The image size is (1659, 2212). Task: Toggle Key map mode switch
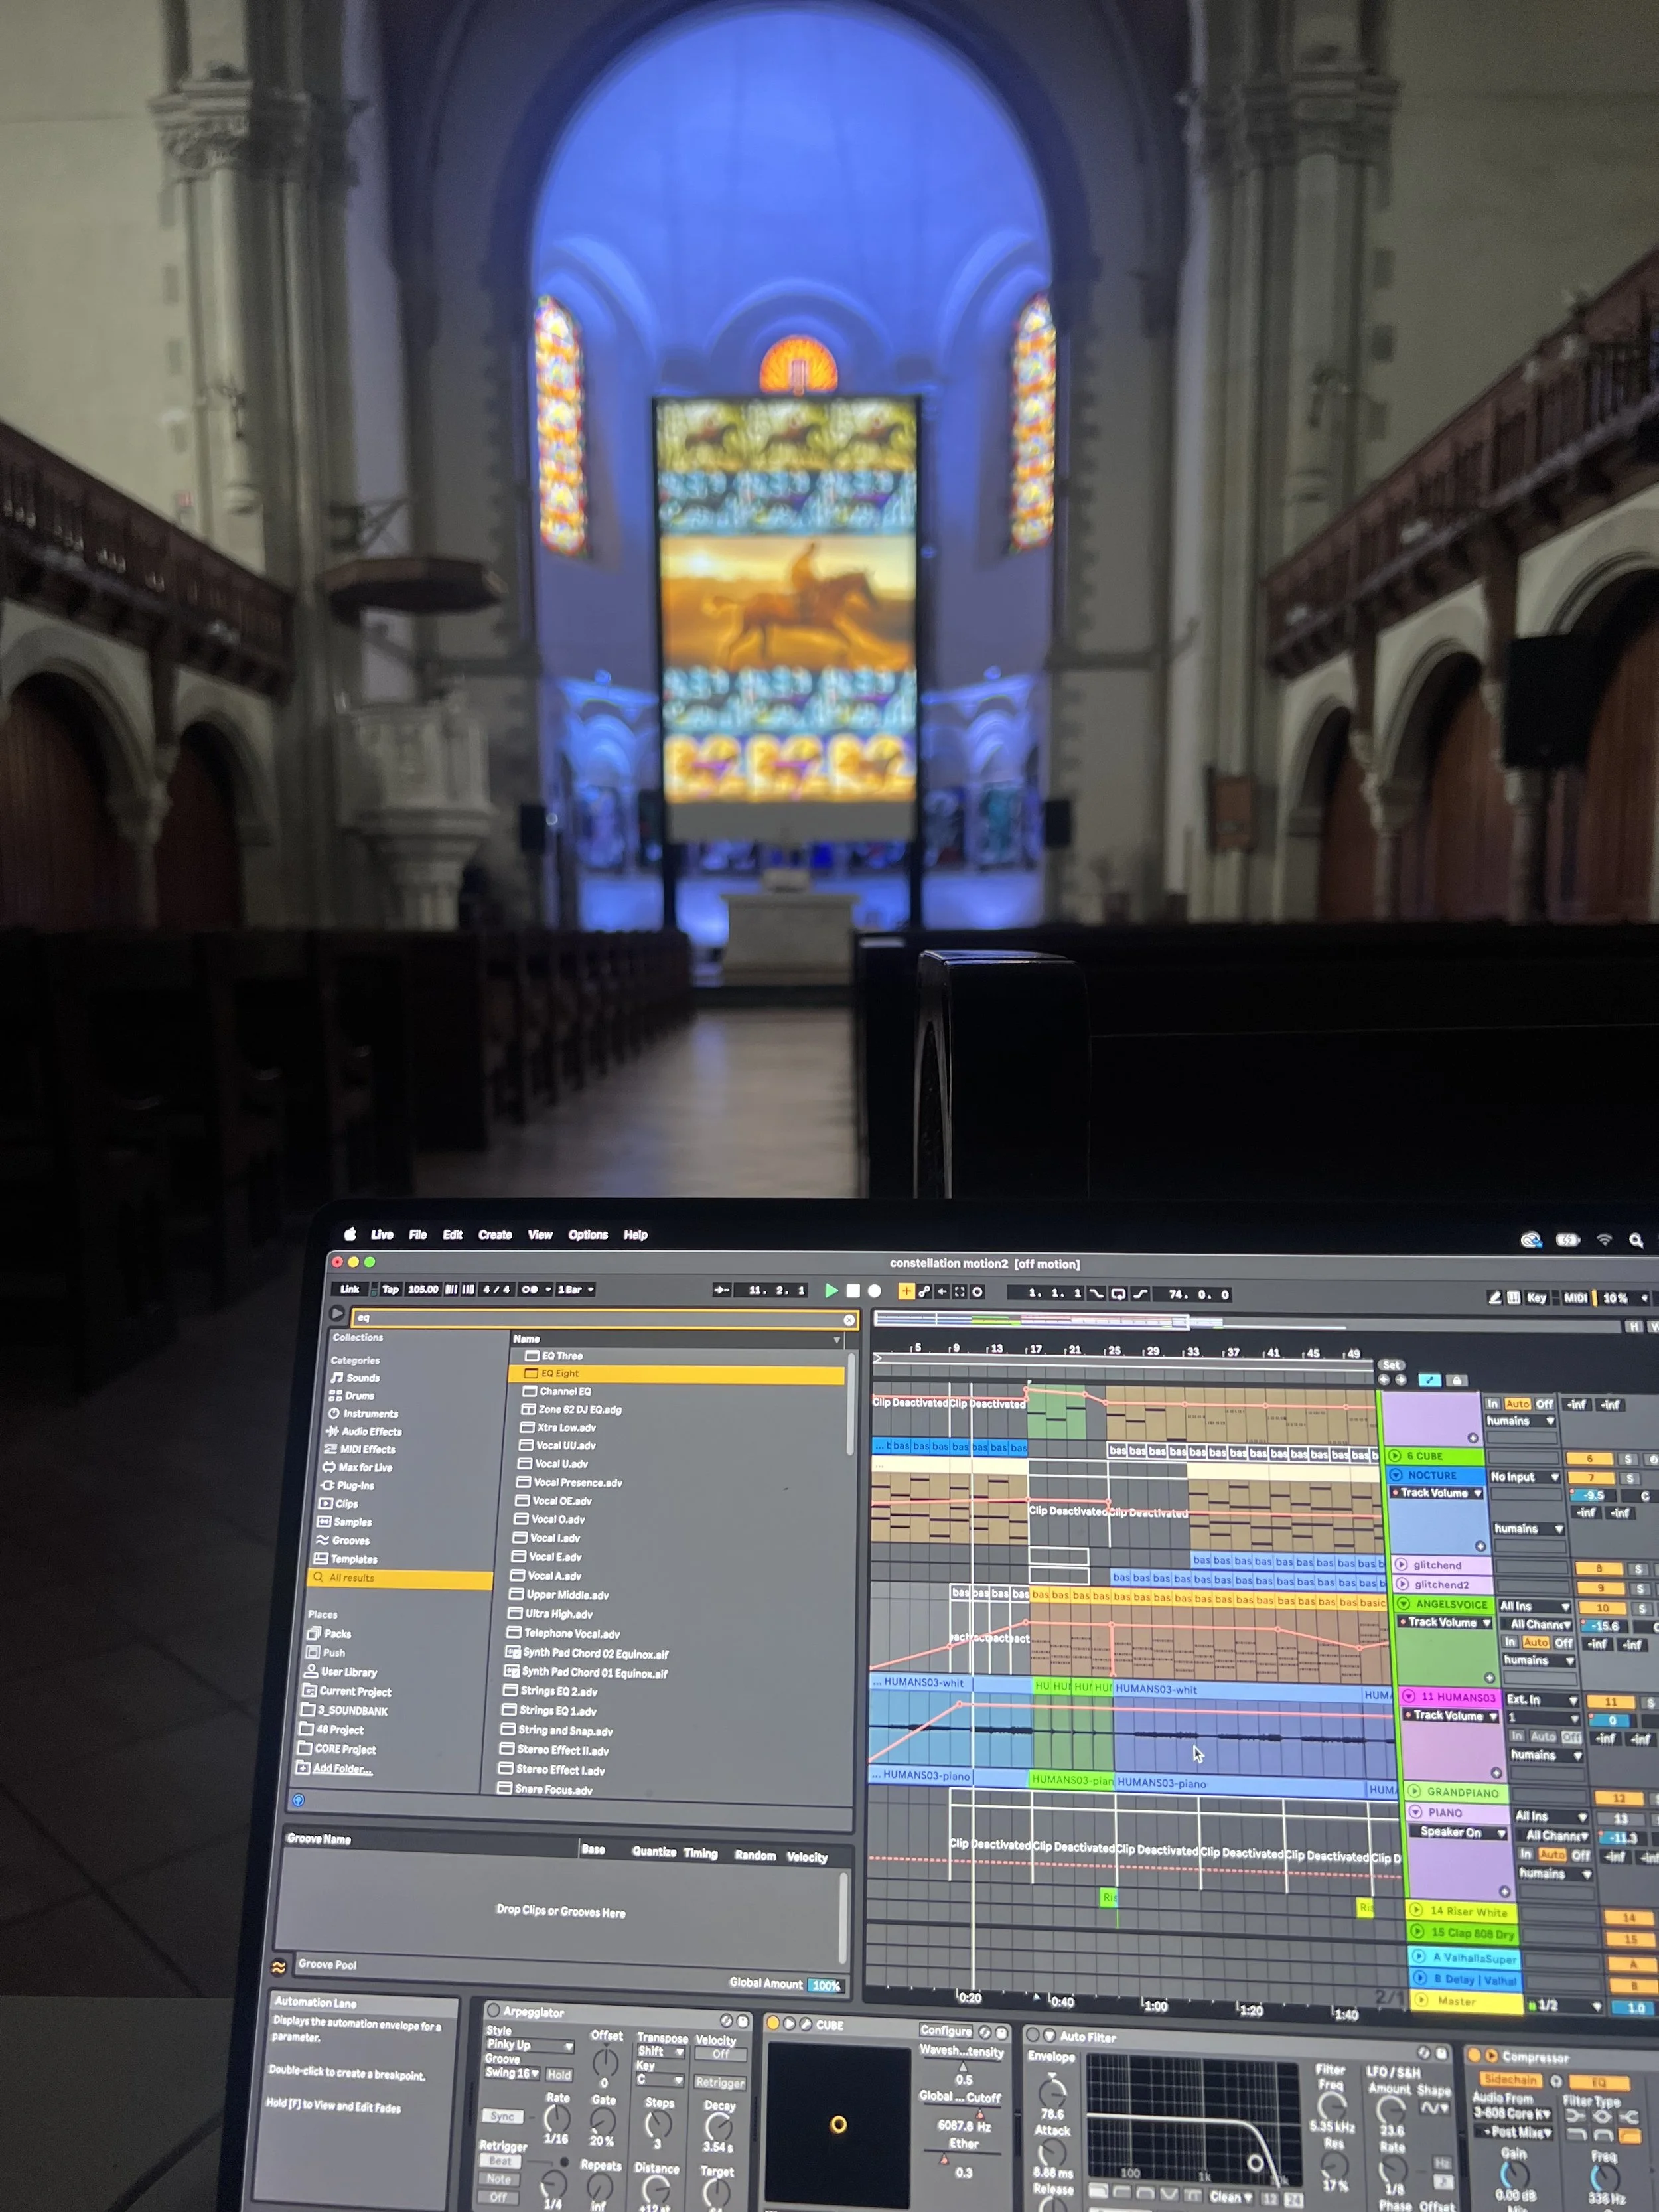tap(1536, 1297)
